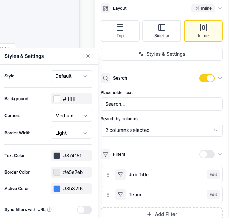
Task: Turn on Sync filters with URL
Action: click(x=84, y=210)
